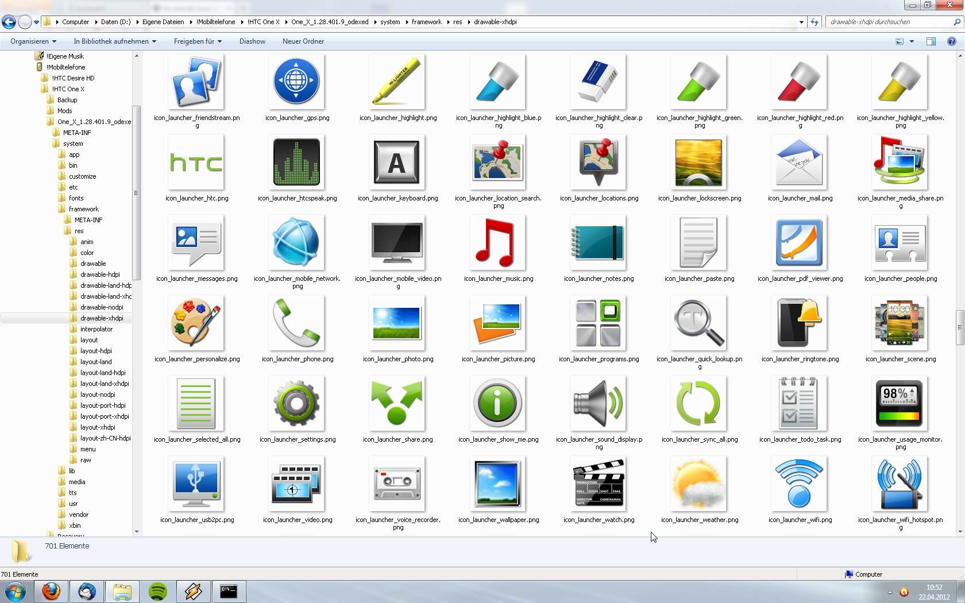Toggle the preview pane button
The image size is (965, 603).
click(x=931, y=41)
